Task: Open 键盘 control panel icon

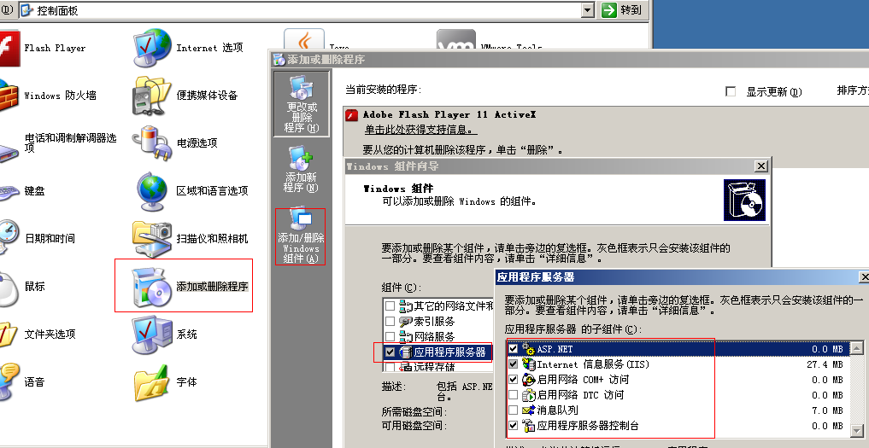Action: [9, 192]
